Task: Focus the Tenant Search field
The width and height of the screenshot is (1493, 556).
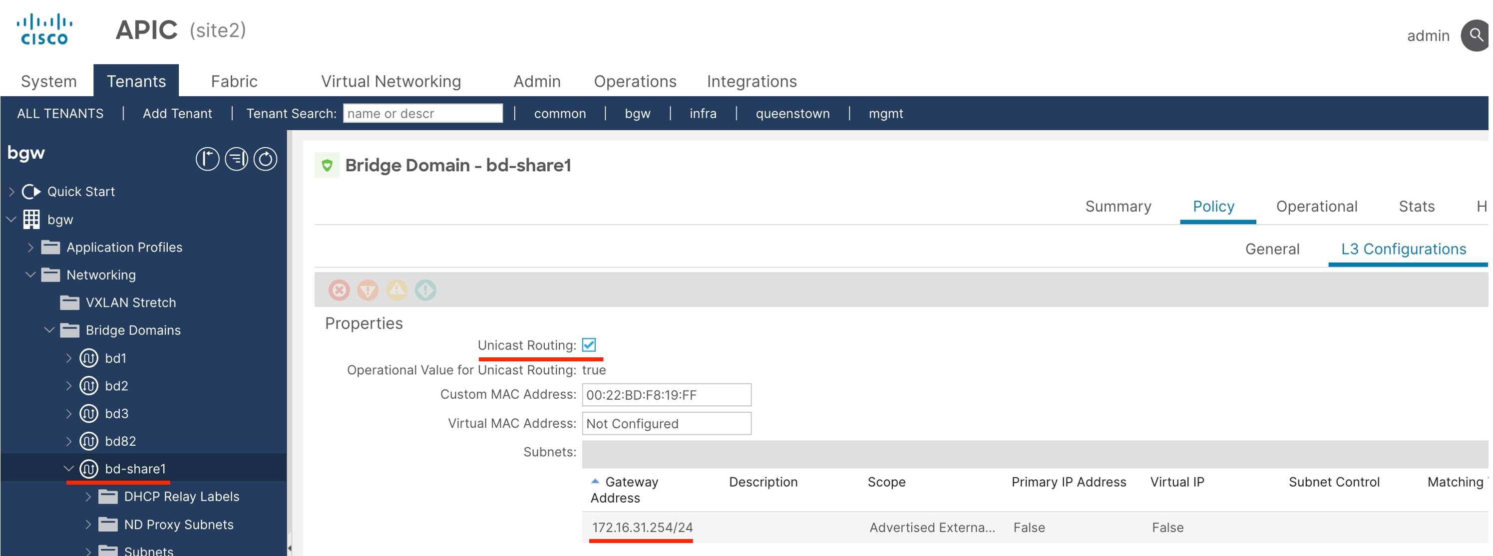Action: tap(423, 113)
